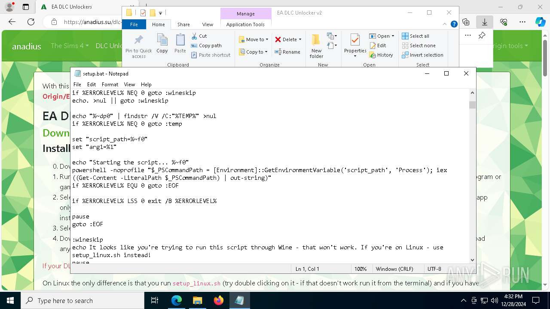Screen dimensions: 550x309
Task: Open the Notepad File menu
Action: (77, 85)
